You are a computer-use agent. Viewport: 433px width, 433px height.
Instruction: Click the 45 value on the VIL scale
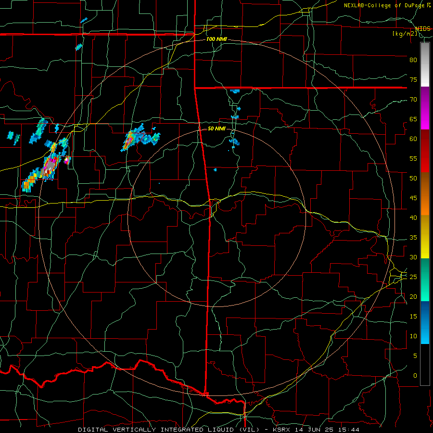point(413,198)
